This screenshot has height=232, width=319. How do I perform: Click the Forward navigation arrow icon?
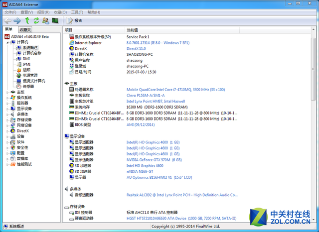pos(17,20)
